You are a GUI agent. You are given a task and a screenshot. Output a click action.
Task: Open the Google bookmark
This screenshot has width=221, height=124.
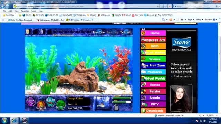click(x=116, y=15)
